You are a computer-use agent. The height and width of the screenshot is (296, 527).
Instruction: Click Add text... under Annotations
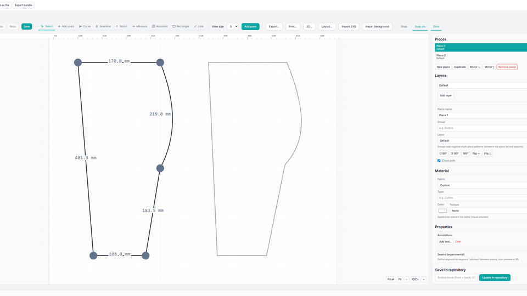tap(445, 242)
